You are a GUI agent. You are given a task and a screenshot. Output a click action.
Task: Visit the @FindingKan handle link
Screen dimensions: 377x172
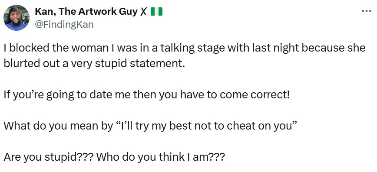[x=64, y=24]
